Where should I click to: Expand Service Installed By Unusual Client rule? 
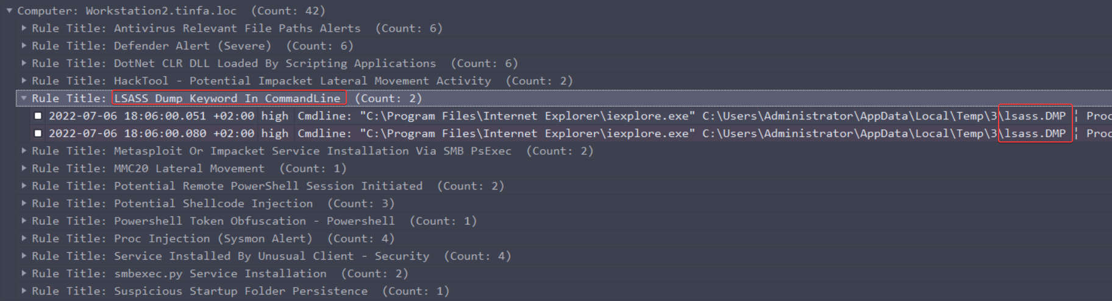coord(24,256)
